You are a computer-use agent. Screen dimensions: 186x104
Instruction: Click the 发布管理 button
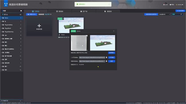(x=180, y=11)
